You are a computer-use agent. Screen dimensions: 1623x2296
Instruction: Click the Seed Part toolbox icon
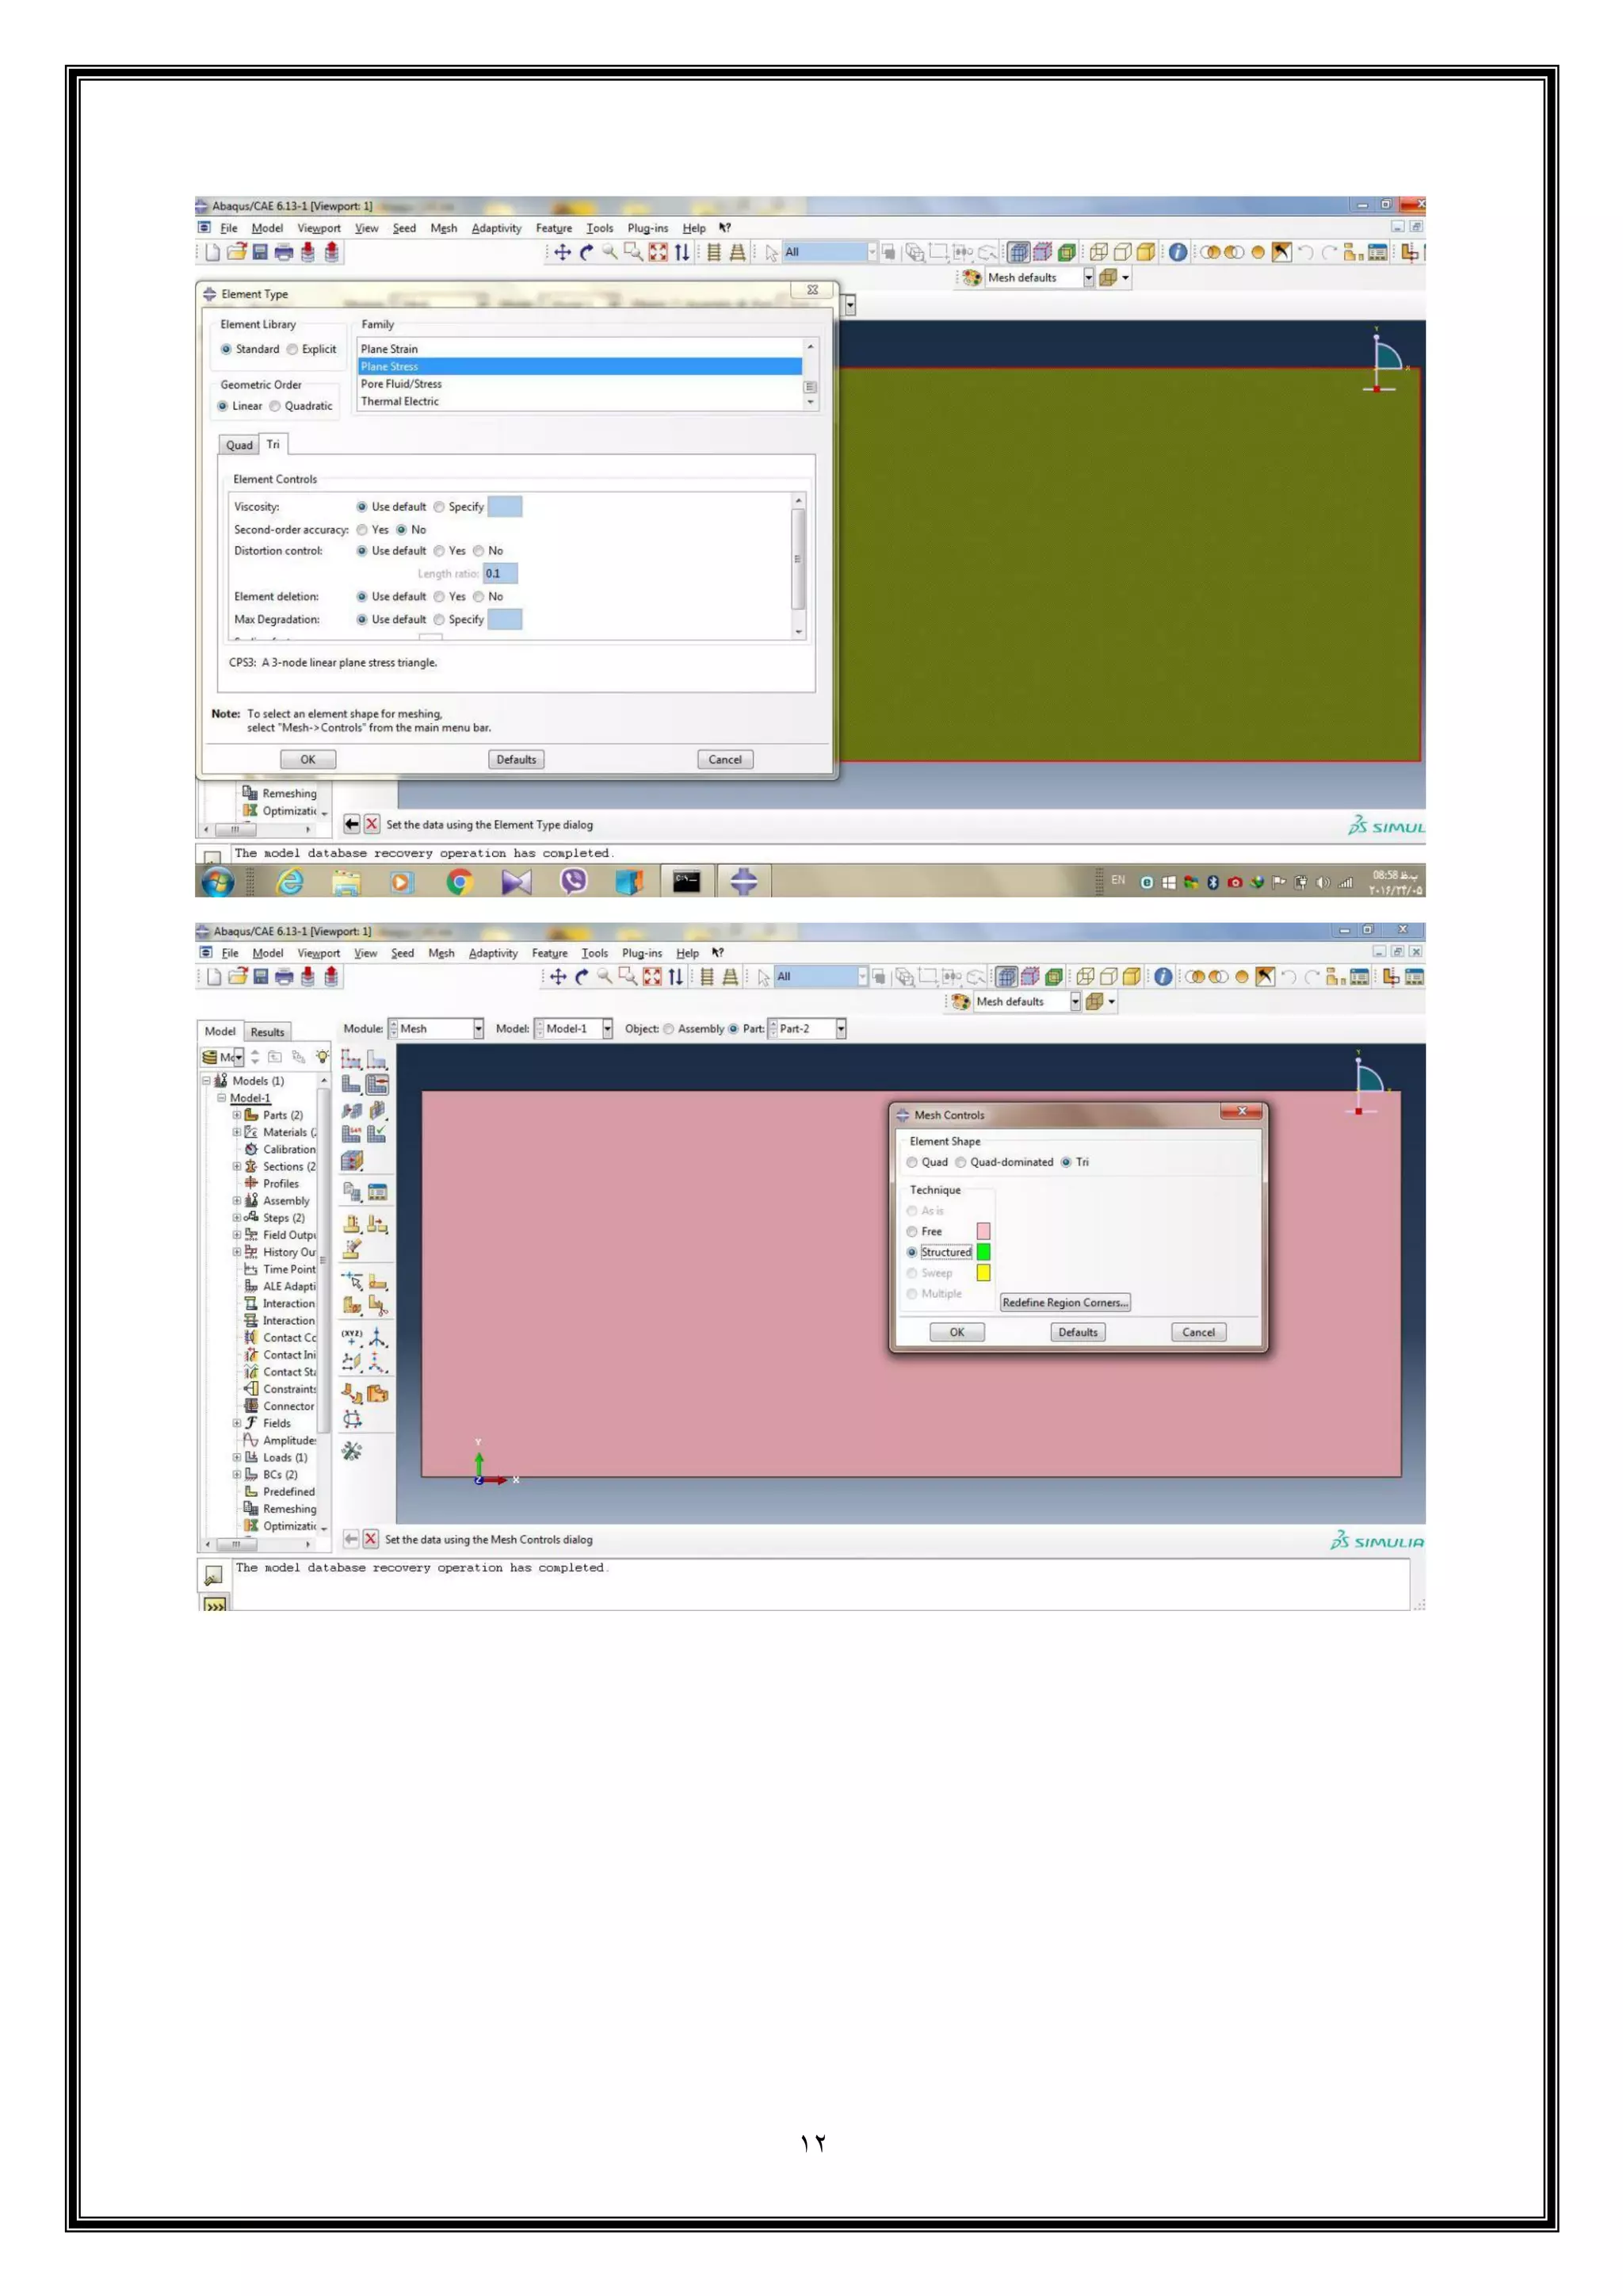click(351, 1059)
